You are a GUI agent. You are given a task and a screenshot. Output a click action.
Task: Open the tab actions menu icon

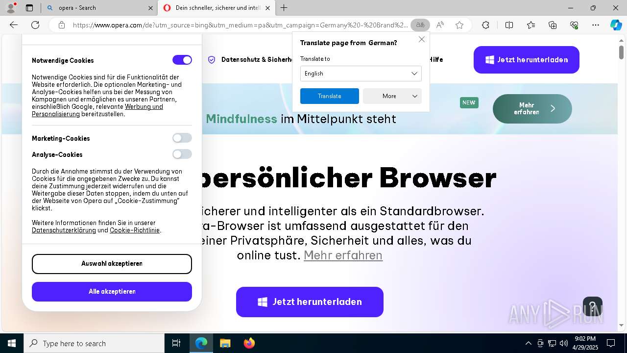tap(29, 8)
